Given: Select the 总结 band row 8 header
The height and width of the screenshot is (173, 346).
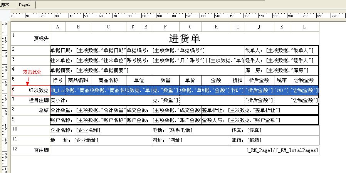Looking at the screenshot, I should coord(31,110).
